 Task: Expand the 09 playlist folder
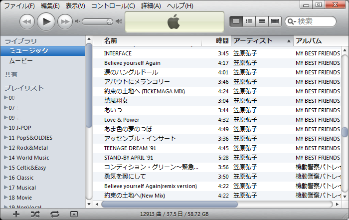tap(6, 117)
